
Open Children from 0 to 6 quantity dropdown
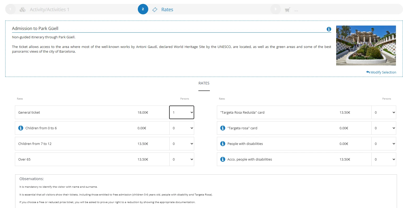pos(182,128)
